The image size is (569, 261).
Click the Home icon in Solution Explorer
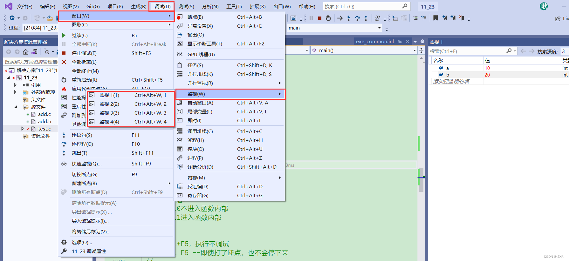(x=26, y=52)
